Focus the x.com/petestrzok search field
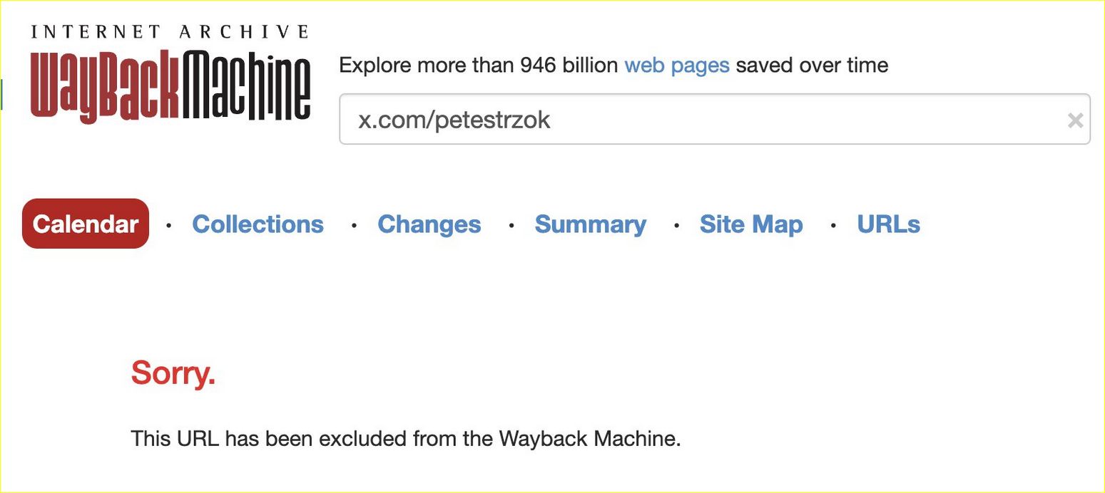 (715, 120)
